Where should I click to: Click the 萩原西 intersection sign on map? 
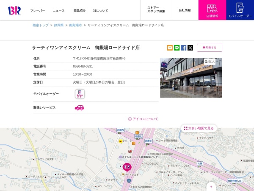[x=121, y=130]
